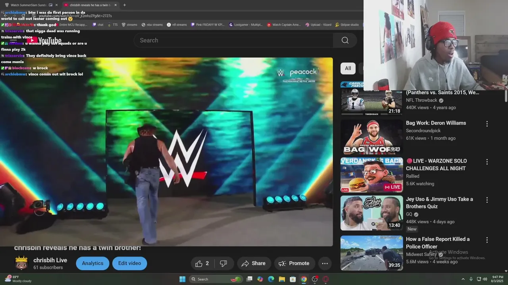Open OBS Studio from the taskbar
Screen dimensions: 508x285
(315, 279)
